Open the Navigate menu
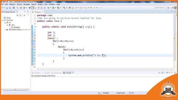178x100 pixels. click(27, 4)
